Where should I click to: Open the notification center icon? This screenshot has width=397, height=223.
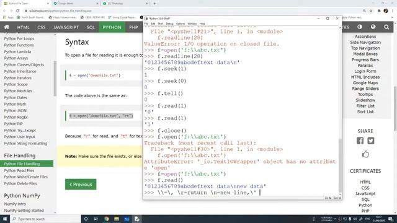[390, 219]
